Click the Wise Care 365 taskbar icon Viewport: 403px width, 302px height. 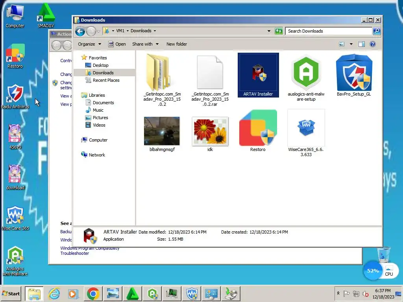(x=192, y=293)
